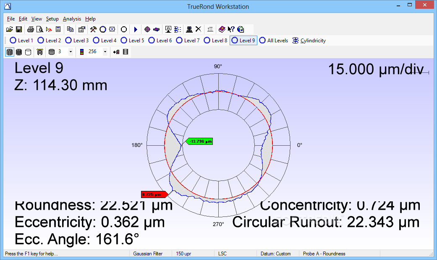Open the Help menu
The width and height of the screenshot is (437, 260).
[90, 19]
